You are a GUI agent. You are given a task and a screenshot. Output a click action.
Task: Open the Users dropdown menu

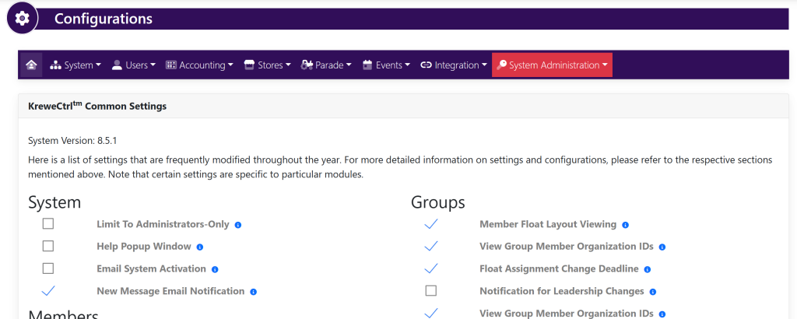click(133, 65)
